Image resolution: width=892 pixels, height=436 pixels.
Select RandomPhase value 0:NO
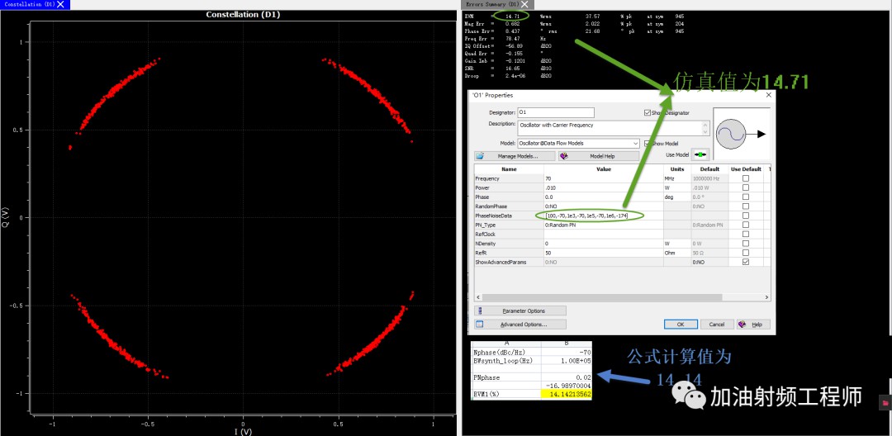(x=604, y=206)
